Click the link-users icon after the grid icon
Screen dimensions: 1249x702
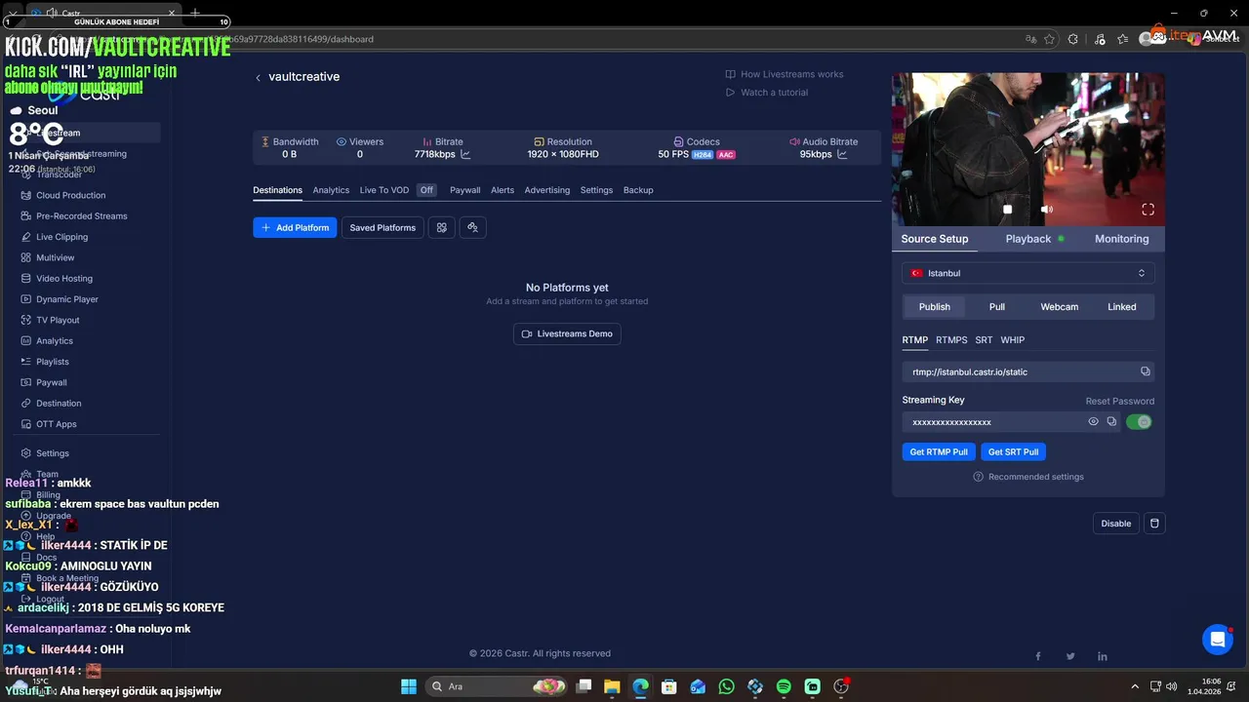point(472,227)
